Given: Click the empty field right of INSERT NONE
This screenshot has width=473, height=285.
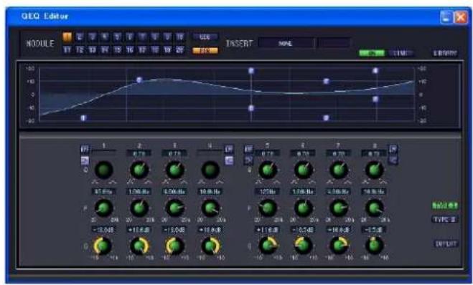Looking at the screenshot, I should coord(334,43).
